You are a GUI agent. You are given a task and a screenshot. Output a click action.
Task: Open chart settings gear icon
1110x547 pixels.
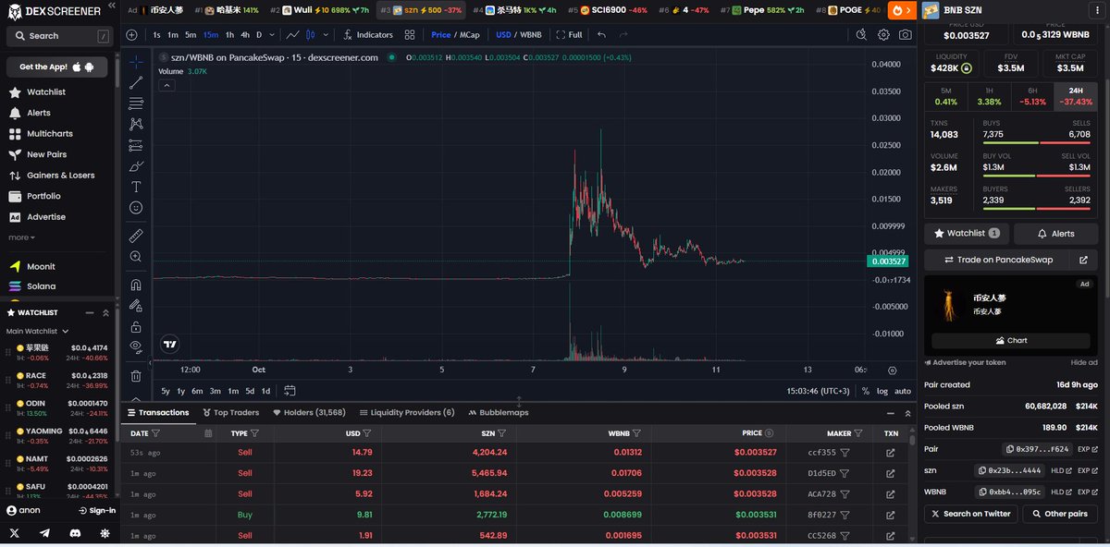(883, 35)
